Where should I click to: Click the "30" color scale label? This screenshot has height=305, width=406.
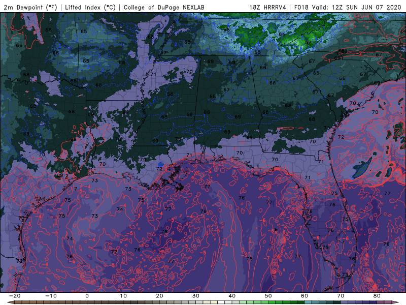pos(196,296)
